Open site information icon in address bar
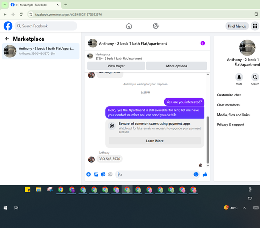 [31, 14]
